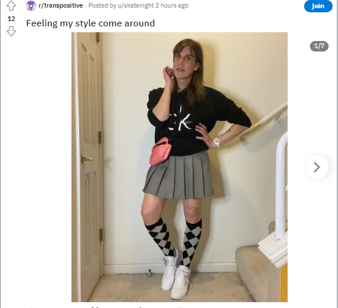The image size is (338, 308).
Task: Open the post titled Feeling my style come around
Action: 91,23
